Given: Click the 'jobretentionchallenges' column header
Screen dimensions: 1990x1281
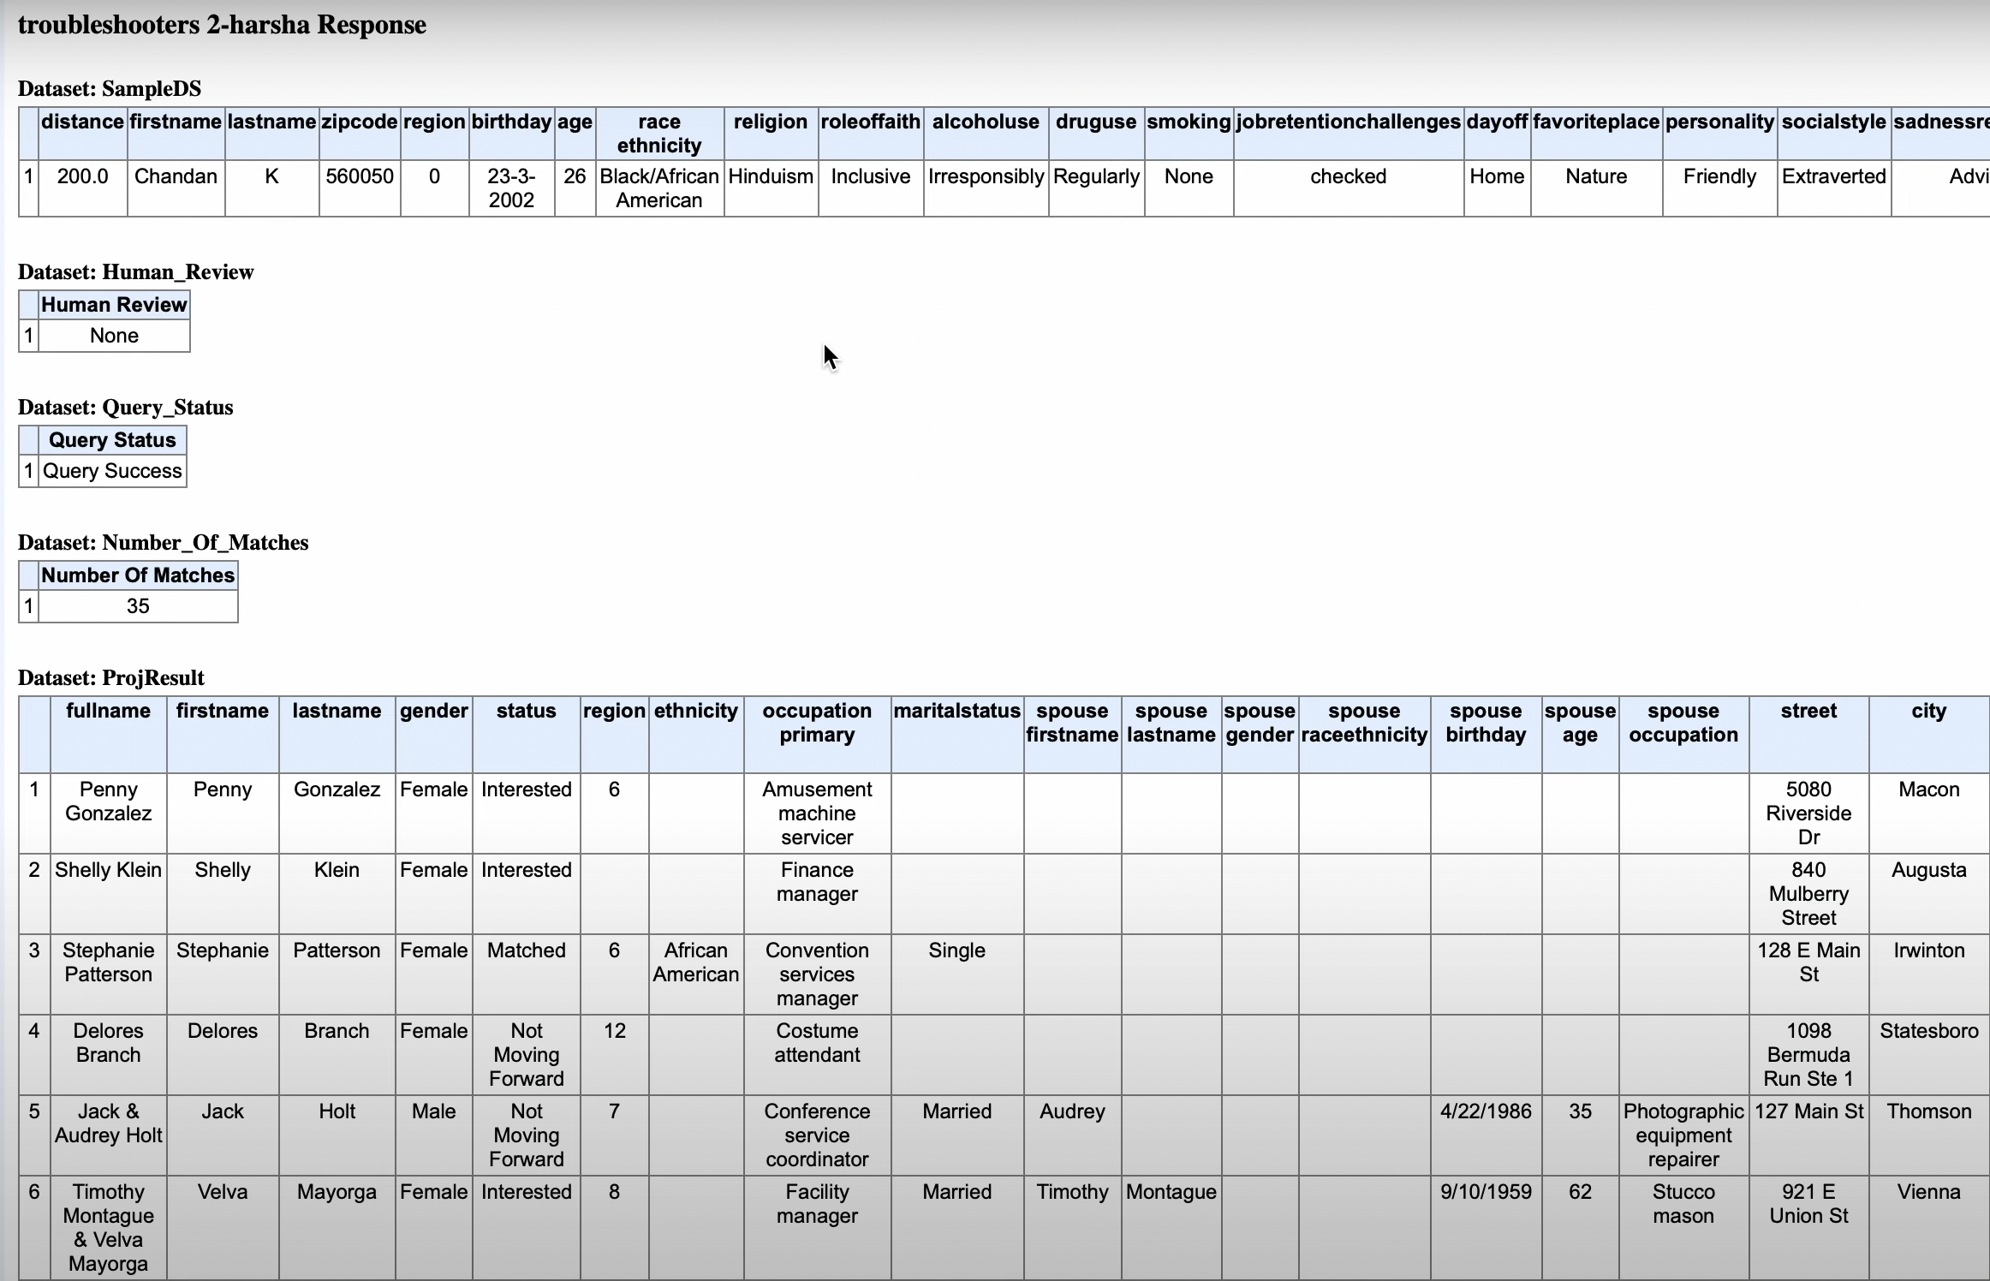Looking at the screenshot, I should (1348, 122).
